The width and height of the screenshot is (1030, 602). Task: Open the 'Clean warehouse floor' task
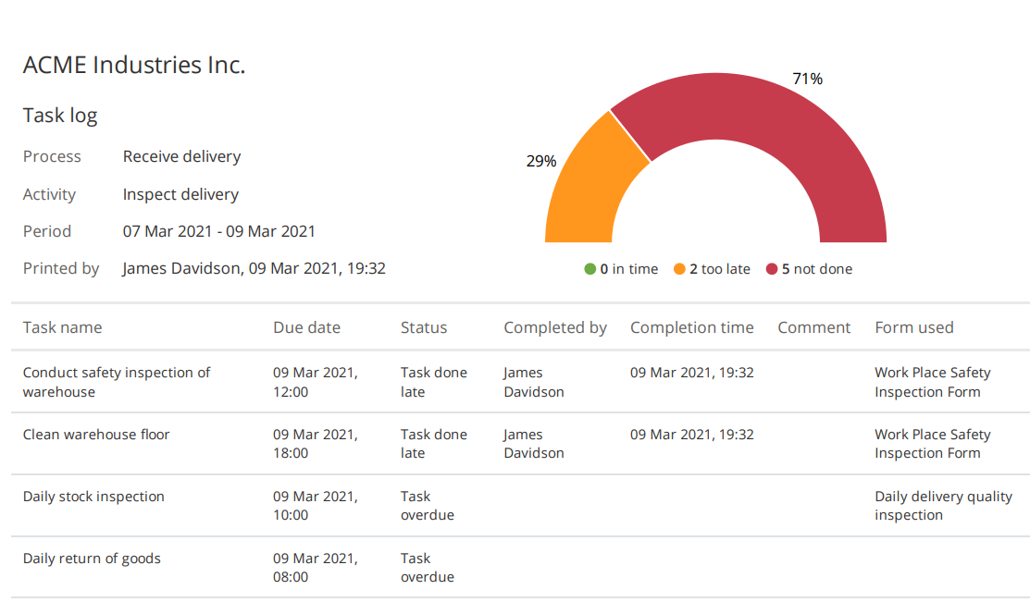96,435
